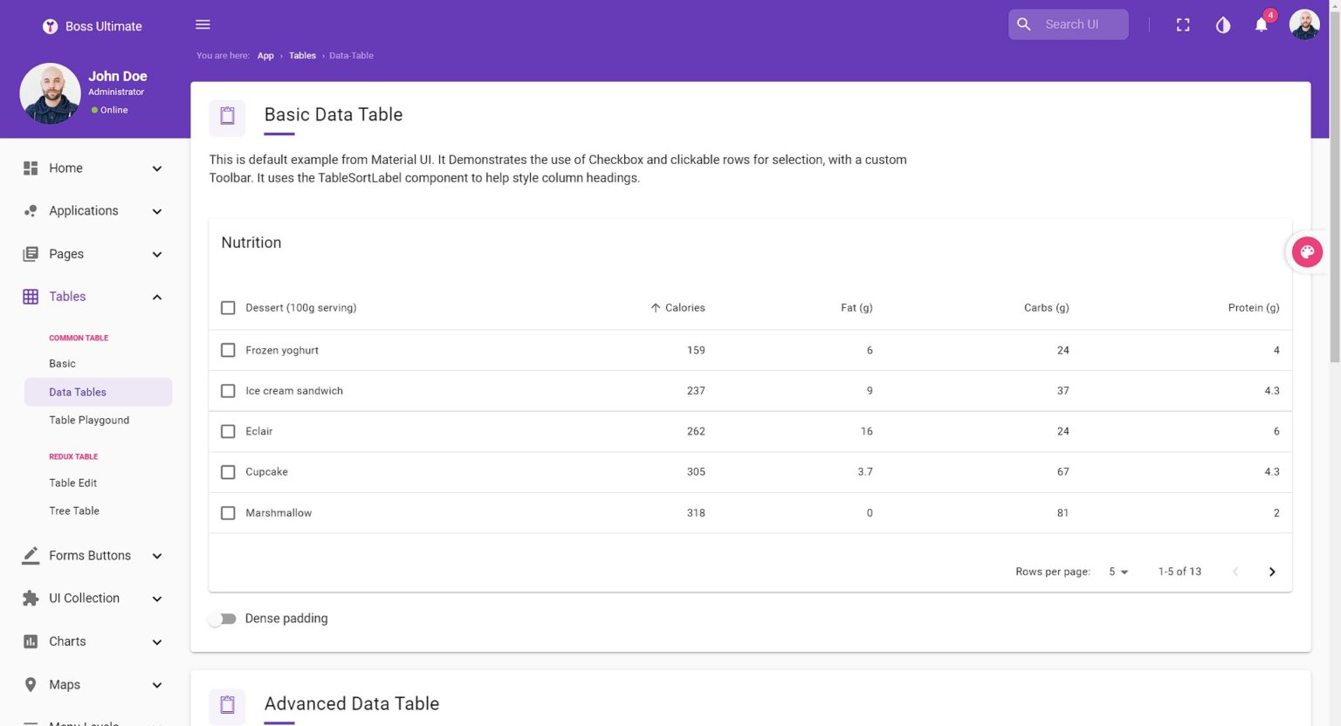The image size is (1341, 726).
Task: Enable the Dense padding switch
Action: pos(223,619)
